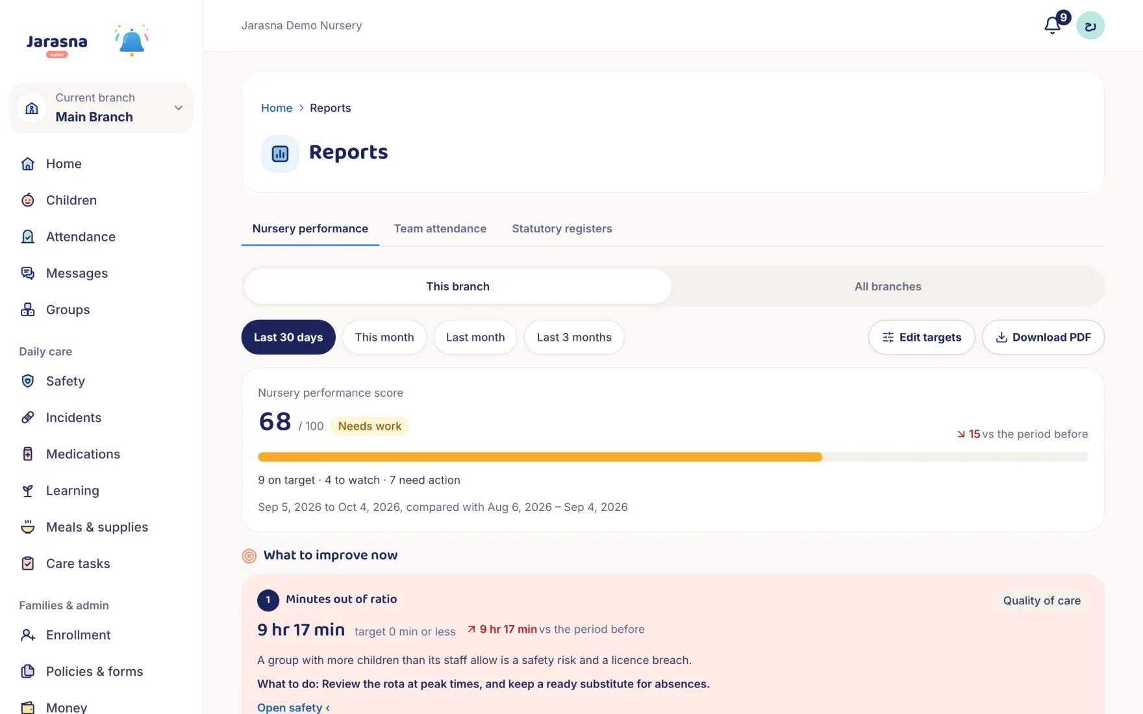The image size is (1143, 714).
Task: Click the Reports chart icon beside the title
Action: point(280,154)
